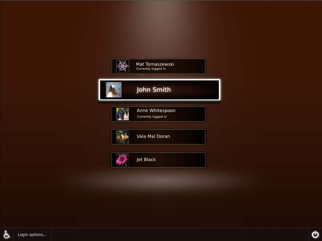The image size is (322, 241).
Task: Click 'Currently logged in' under Anne Whitespoon
Action: pyautogui.click(x=152, y=117)
